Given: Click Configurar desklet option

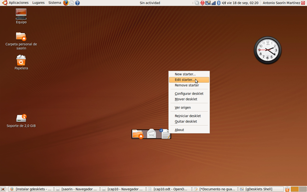Looking at the screenshot, I should (x=189, y=94).
